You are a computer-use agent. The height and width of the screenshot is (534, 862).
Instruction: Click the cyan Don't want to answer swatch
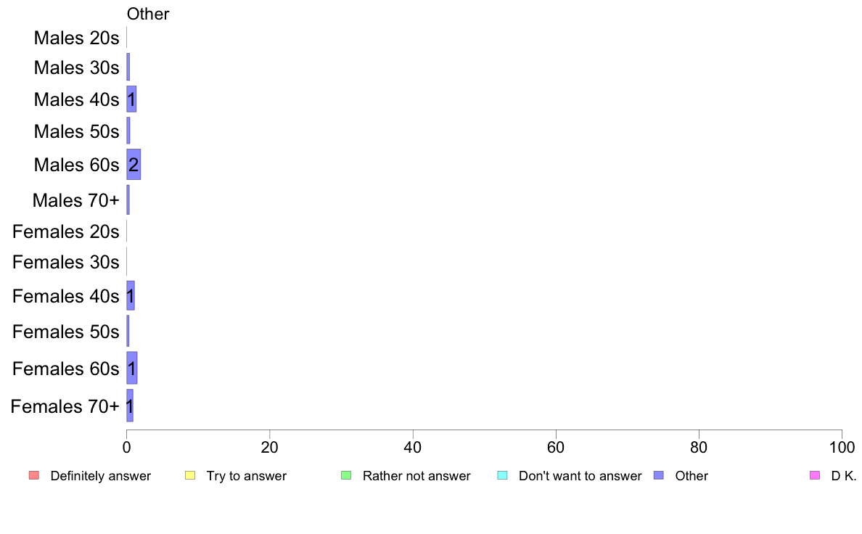(x=502, y=475)
